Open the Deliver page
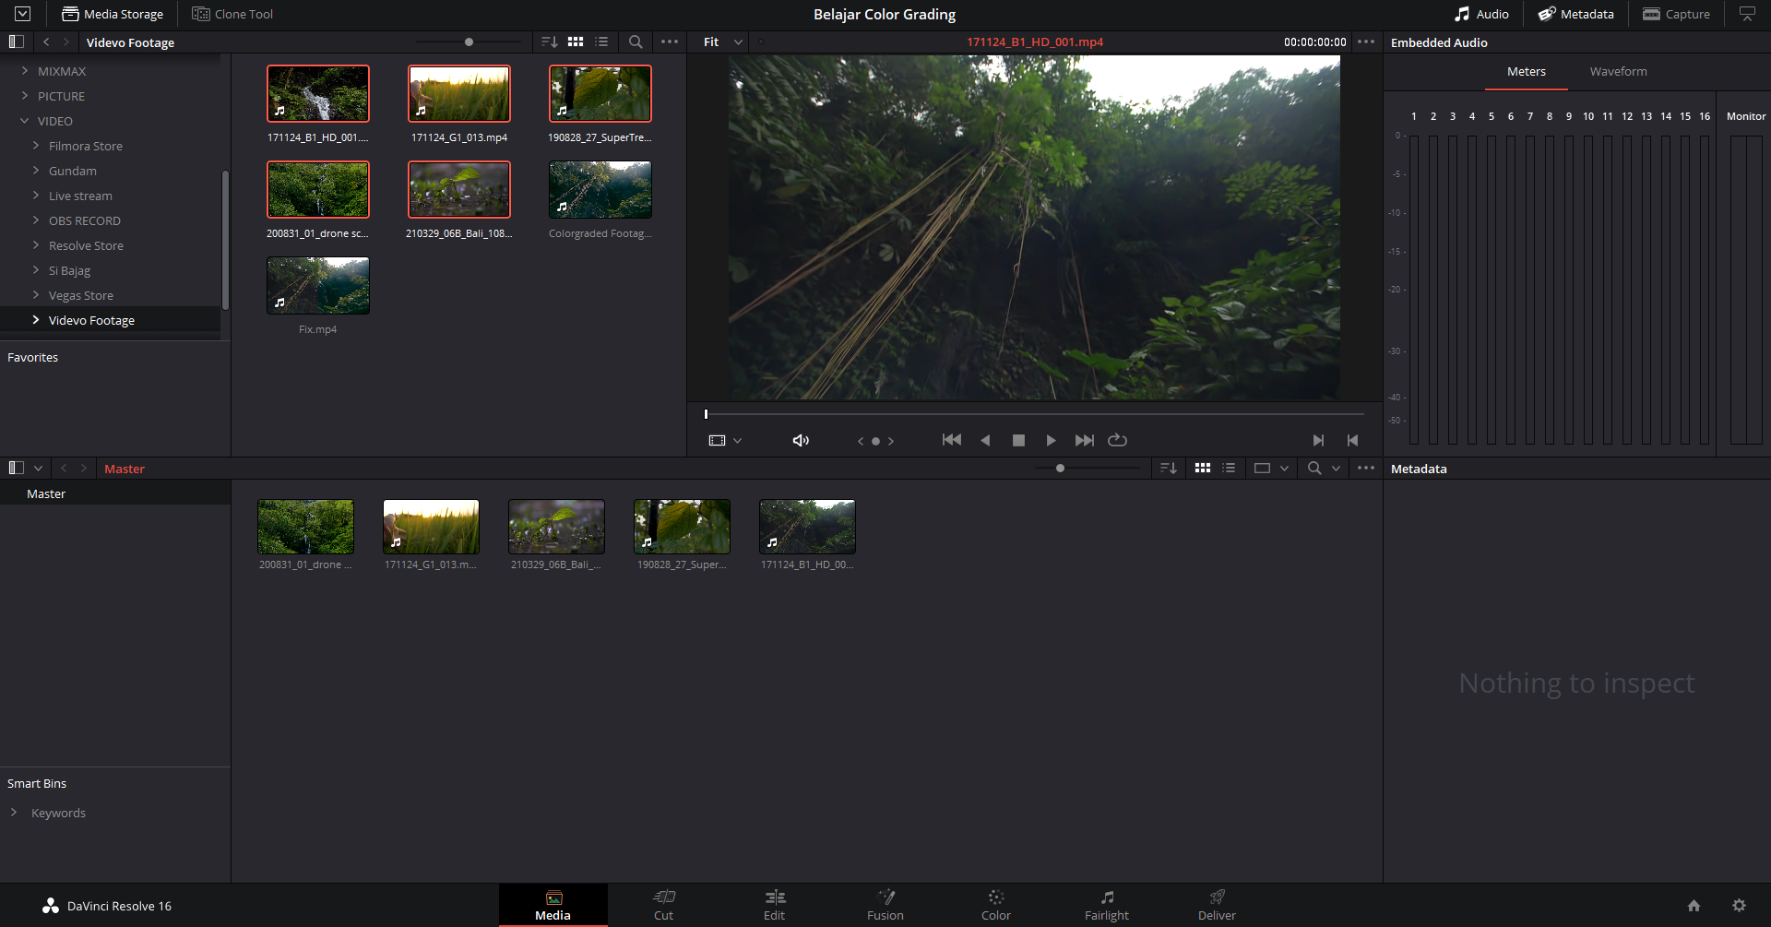Viewport: 1771px width, 927px height. [x=1216, y=905]
